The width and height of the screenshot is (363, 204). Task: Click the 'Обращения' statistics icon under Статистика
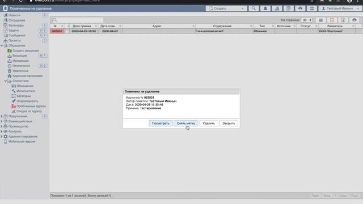coord(14,86)
